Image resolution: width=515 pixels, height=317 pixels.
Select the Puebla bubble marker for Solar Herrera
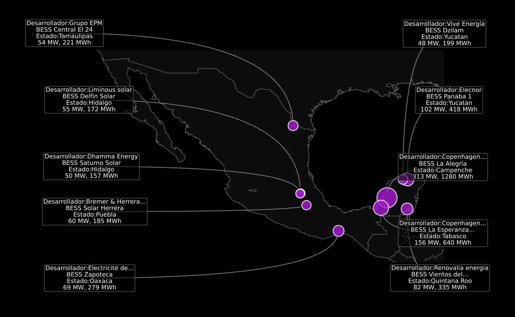(306, 205)
